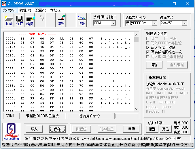Click ROM address row 0040:
Screen dimensions: 195x149
coord(10,73)
